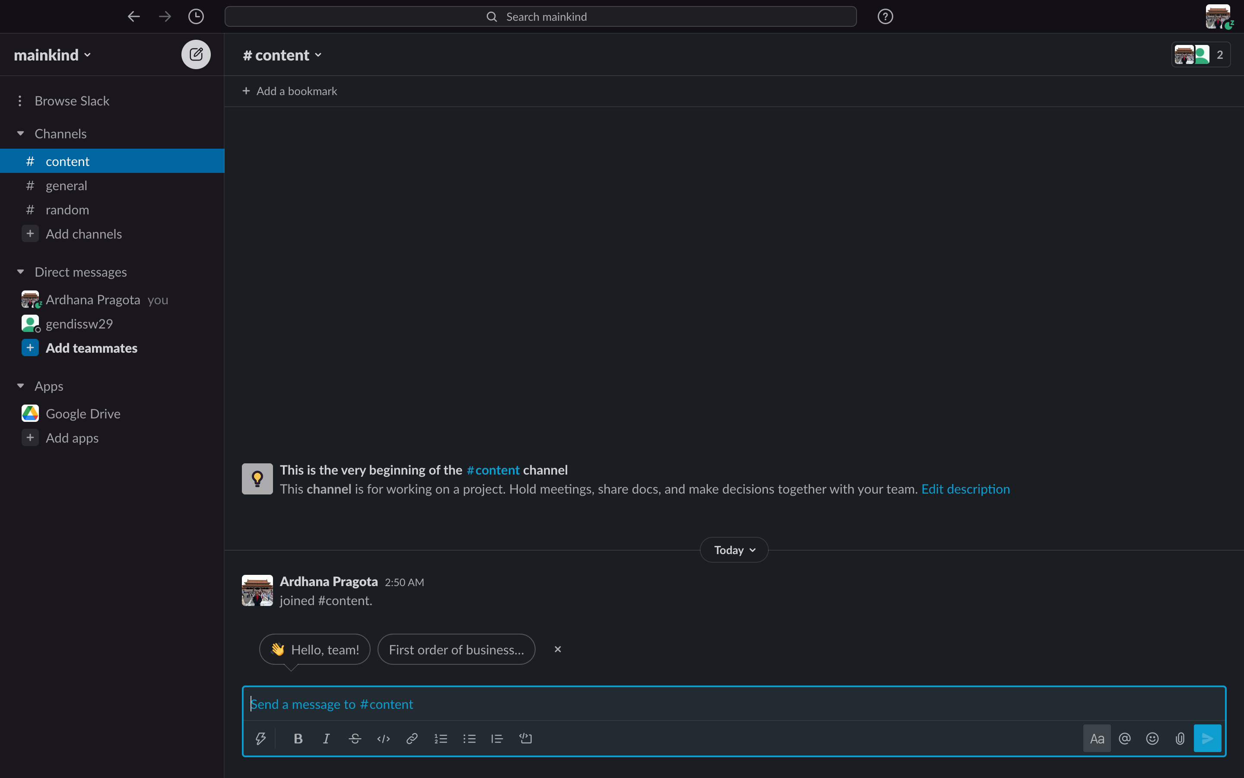View channel members list

(1200, 54)
